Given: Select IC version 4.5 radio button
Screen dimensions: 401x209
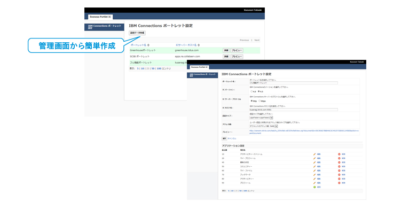Looking at the screenshot, I should click(x=258, y=91).
